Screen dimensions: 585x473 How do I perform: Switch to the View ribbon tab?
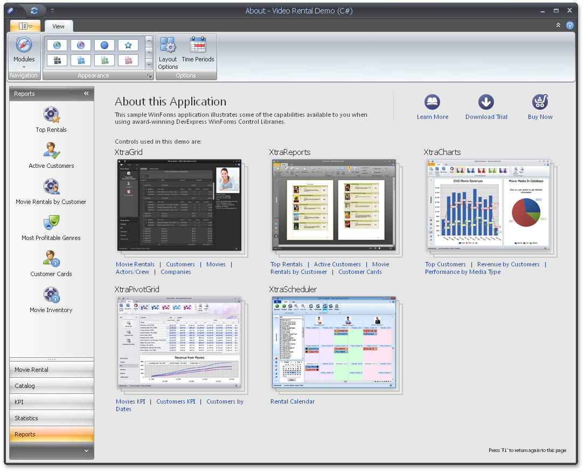[58, 26]
